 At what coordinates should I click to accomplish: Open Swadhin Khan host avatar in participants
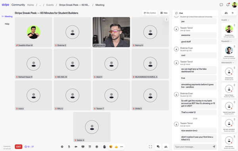tap(229, 29)
